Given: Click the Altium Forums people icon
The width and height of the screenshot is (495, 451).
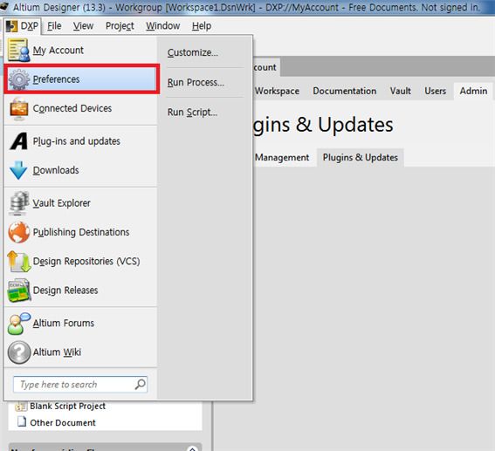Looking at the screenshot, I should pos(18,324).
